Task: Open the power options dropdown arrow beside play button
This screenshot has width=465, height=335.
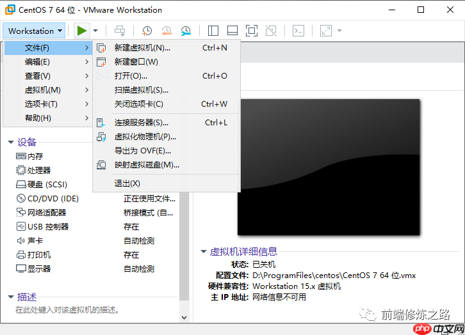Action: click(95, 31)
